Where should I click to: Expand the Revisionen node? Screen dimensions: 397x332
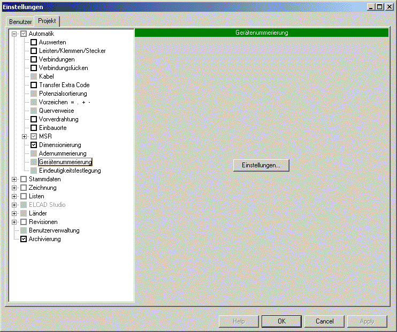[x=14, y=222]
